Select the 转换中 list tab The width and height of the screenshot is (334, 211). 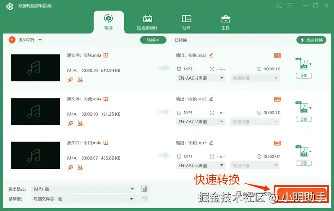tap(153, 40)
